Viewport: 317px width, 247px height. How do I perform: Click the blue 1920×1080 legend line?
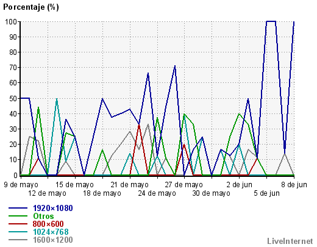point(18,208)
